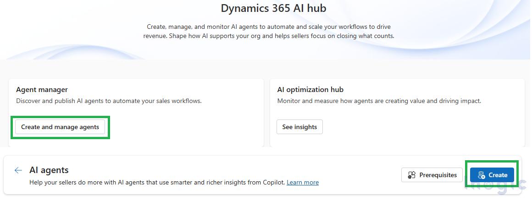Follow the Learn more link
Screen dimensions: 532x206
coord(303,182)
